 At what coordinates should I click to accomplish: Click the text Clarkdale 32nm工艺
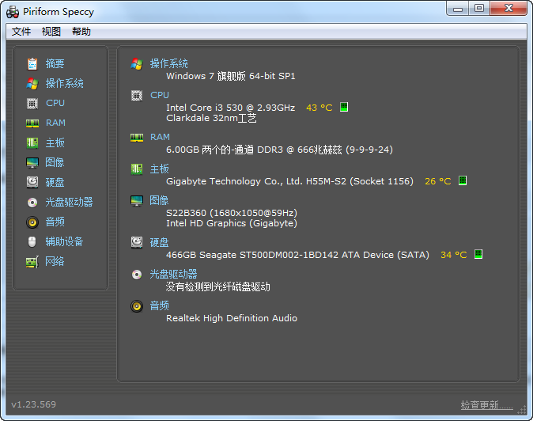[x=211, y=119]
